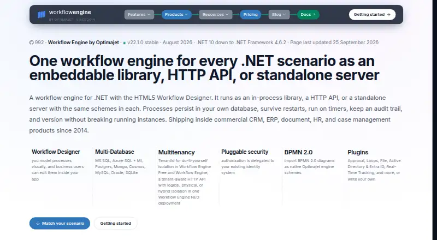
Task: Click the green stable status dot
Action: coord(125,43)
